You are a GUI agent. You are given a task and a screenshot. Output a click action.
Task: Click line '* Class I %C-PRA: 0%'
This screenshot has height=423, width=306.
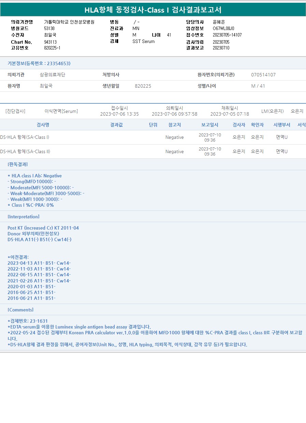(31, 205)
